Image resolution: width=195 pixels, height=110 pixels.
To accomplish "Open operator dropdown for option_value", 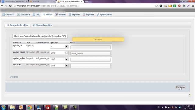I will pos(59,59).
